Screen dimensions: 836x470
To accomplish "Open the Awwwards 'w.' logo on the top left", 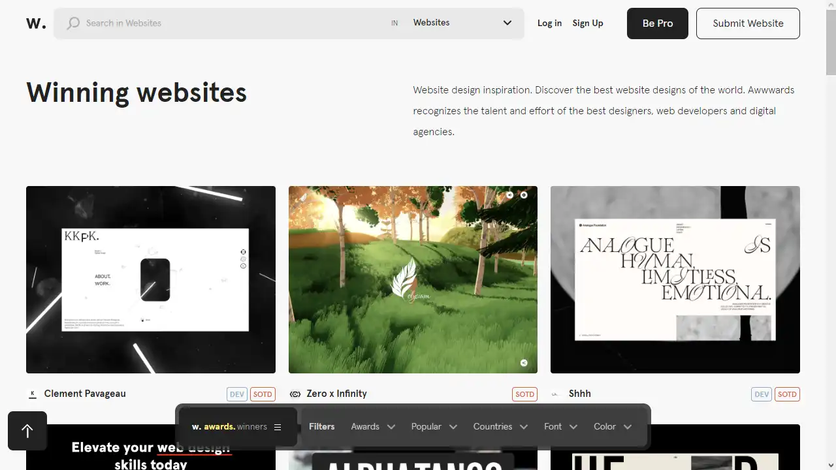I will point(35,23).
